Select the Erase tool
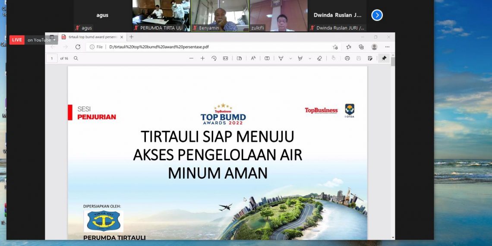Image resolution: width=492 pixels, height=246 pixels. point(319,58)
